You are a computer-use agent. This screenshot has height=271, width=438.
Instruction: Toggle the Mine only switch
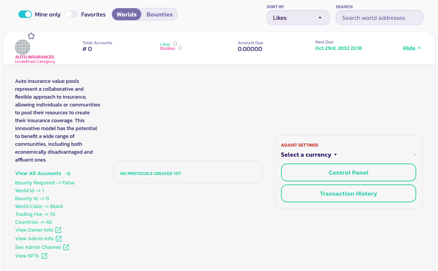point(25,14)
